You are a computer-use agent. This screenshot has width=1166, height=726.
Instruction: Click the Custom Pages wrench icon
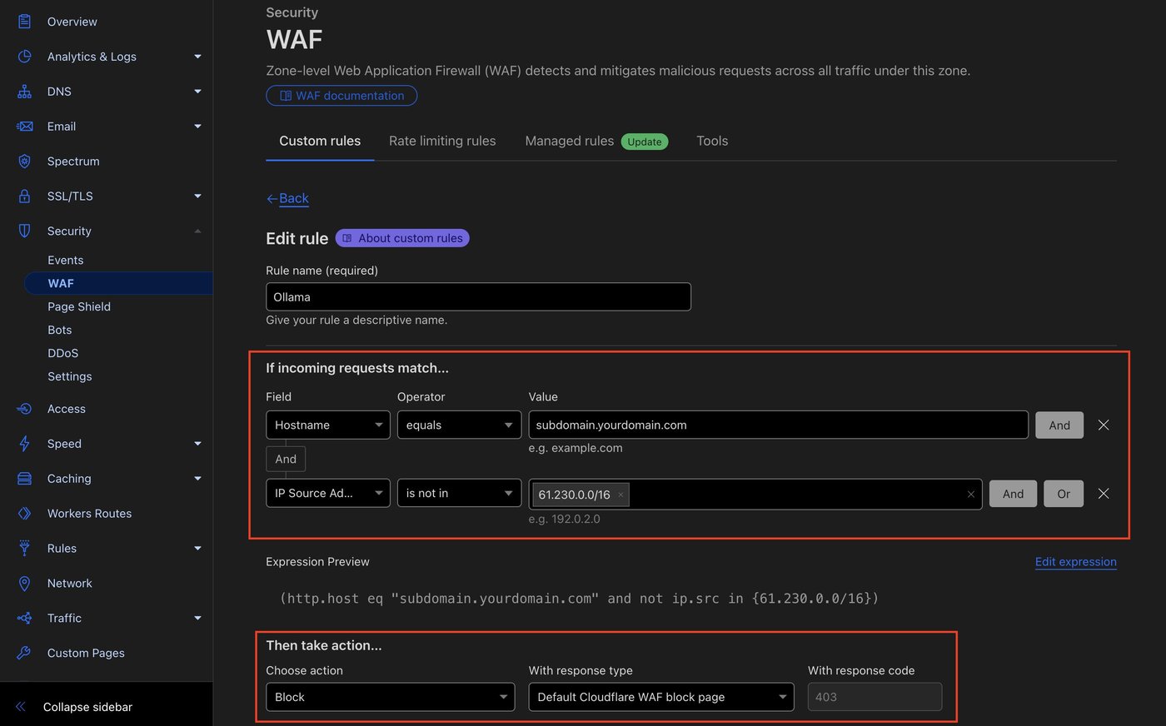pyautogui.click(x=24, y=654)
